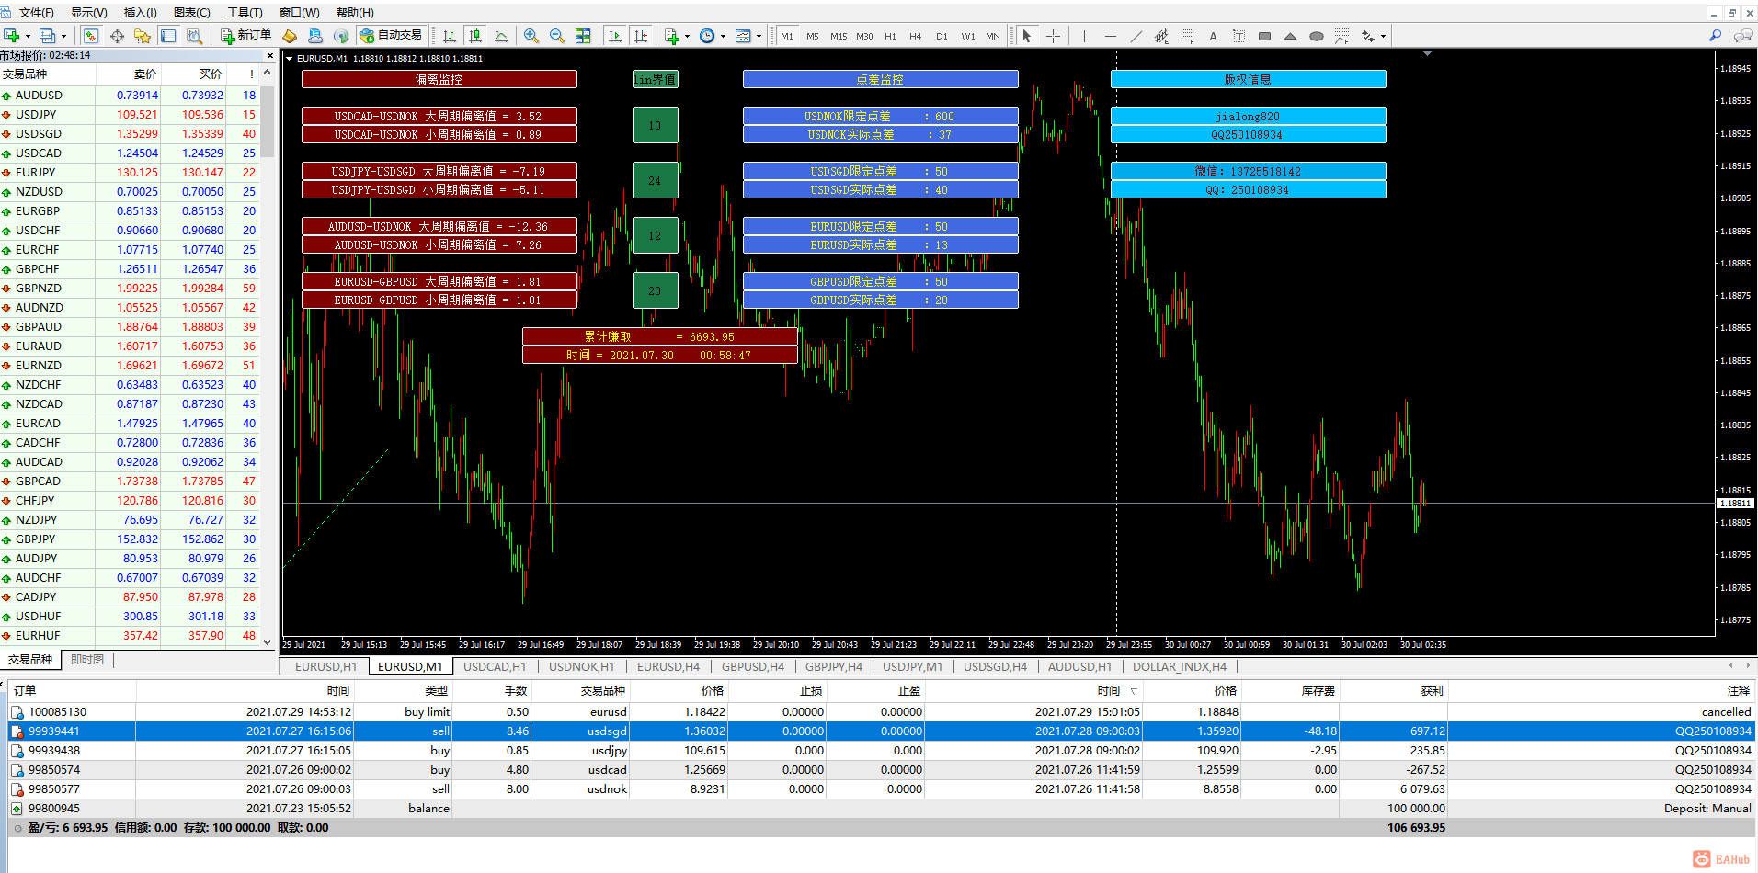The height and width of the screenshot is (873, 1758).
Task: Switch chart to line chart style
Action: point(501,36)
